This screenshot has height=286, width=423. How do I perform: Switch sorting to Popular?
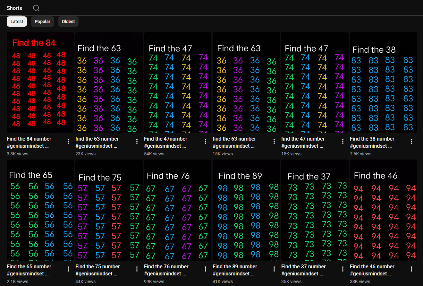[42, 22]
